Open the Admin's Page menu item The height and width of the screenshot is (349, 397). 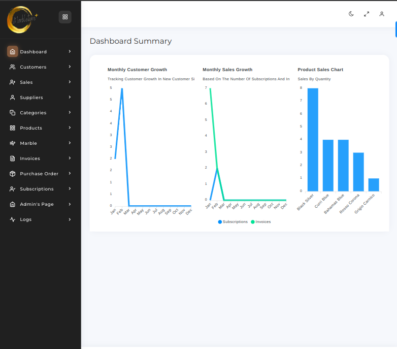40,204
